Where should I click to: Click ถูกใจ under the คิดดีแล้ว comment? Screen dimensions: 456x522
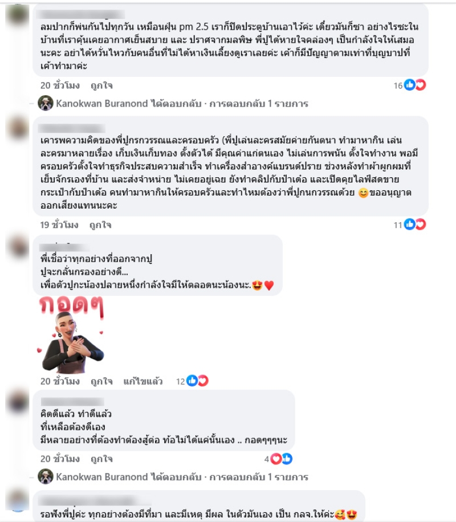coord(101,459)
